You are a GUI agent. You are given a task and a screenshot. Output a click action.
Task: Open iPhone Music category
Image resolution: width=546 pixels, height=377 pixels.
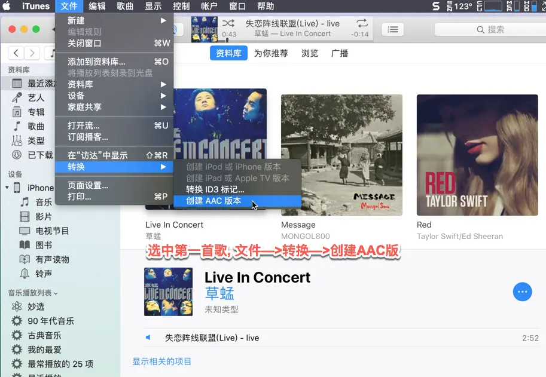(x=36, y=202)
